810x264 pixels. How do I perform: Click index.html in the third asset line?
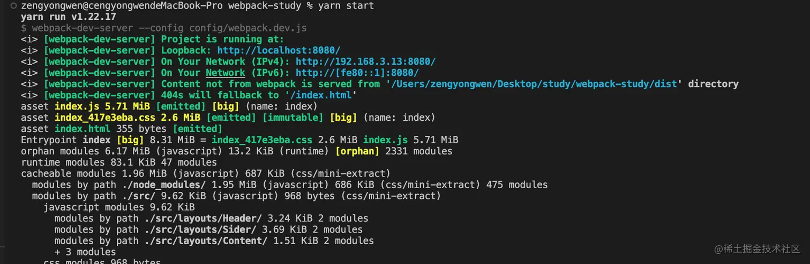(82, 129)
